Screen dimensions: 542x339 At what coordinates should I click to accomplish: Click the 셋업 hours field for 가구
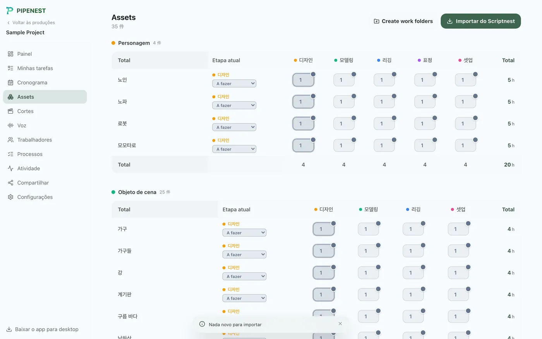[x=458, y=229]
